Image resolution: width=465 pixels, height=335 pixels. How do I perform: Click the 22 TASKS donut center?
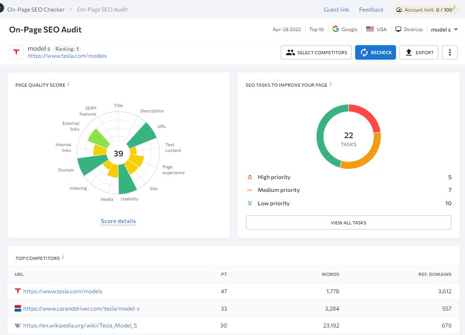(349, 139)
